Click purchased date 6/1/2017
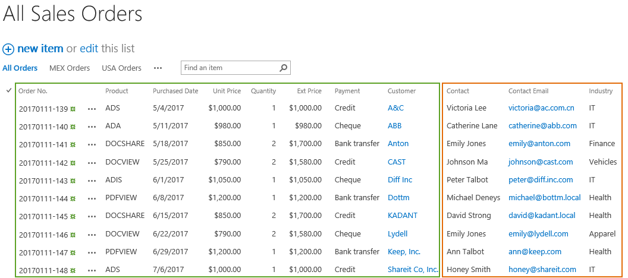 click(168, 180)
